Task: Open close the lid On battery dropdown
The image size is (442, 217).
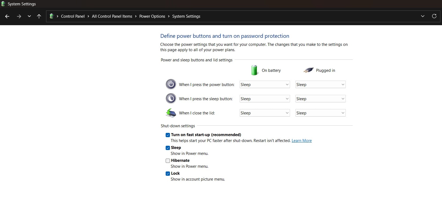Action: coord(265,113)
